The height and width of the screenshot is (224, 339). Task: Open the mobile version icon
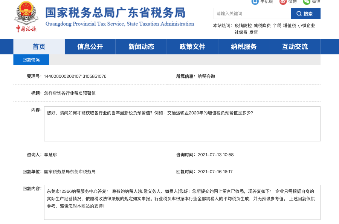(x=255, y=2)
